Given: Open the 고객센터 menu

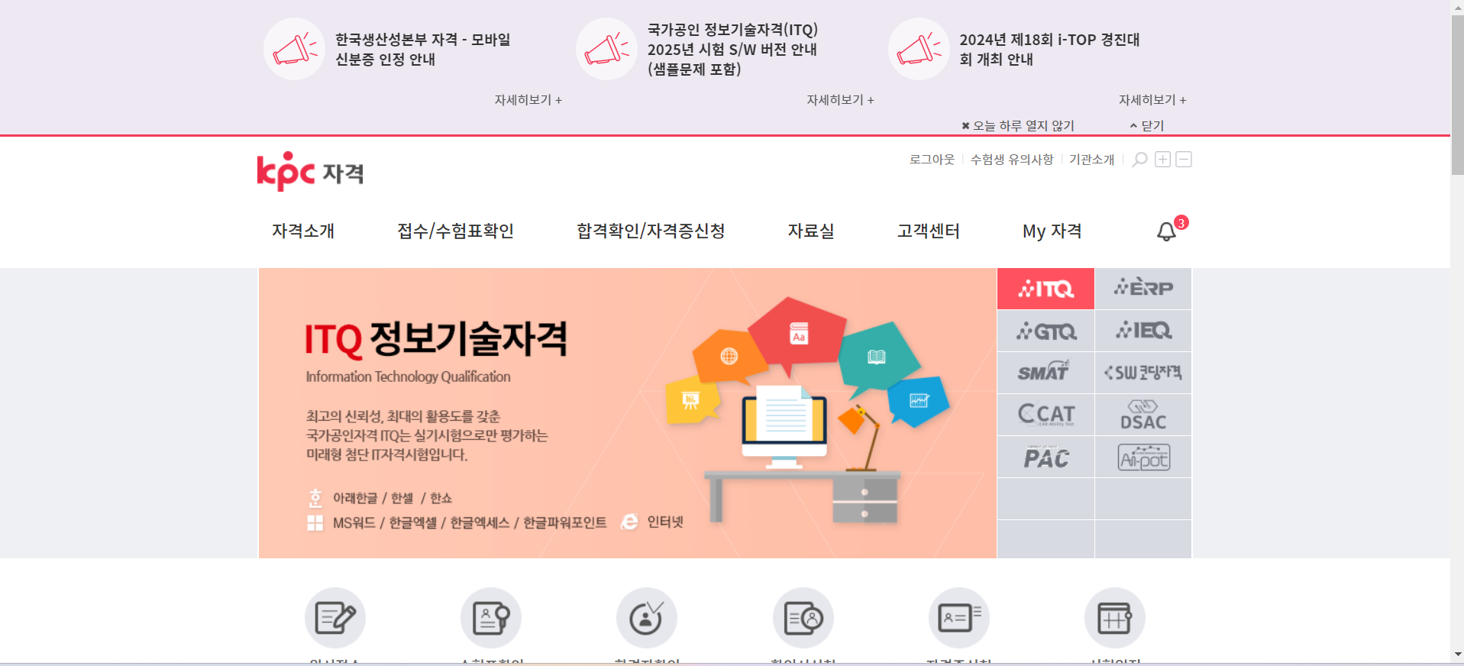Looking at the screenshot, I should pyautogui.click(x=929, y=231).
